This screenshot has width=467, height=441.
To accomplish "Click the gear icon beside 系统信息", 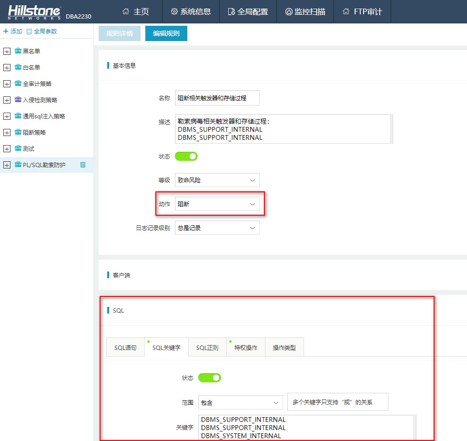I will tap(174, 11).
